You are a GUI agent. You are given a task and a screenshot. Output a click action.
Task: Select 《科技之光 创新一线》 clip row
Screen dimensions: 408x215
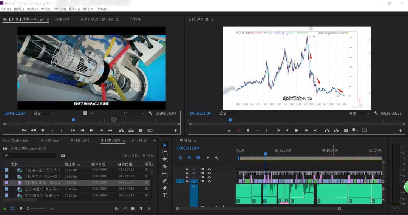pyautogui.click(x=77, y=176)
